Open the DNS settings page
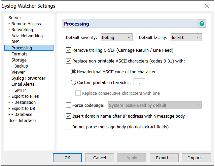215x166 pixels. click(x=14, y=42)
